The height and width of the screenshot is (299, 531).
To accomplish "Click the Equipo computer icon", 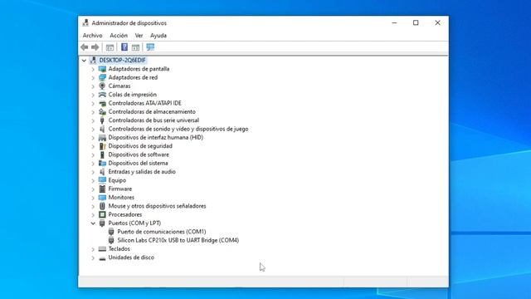I will (102, 180).
